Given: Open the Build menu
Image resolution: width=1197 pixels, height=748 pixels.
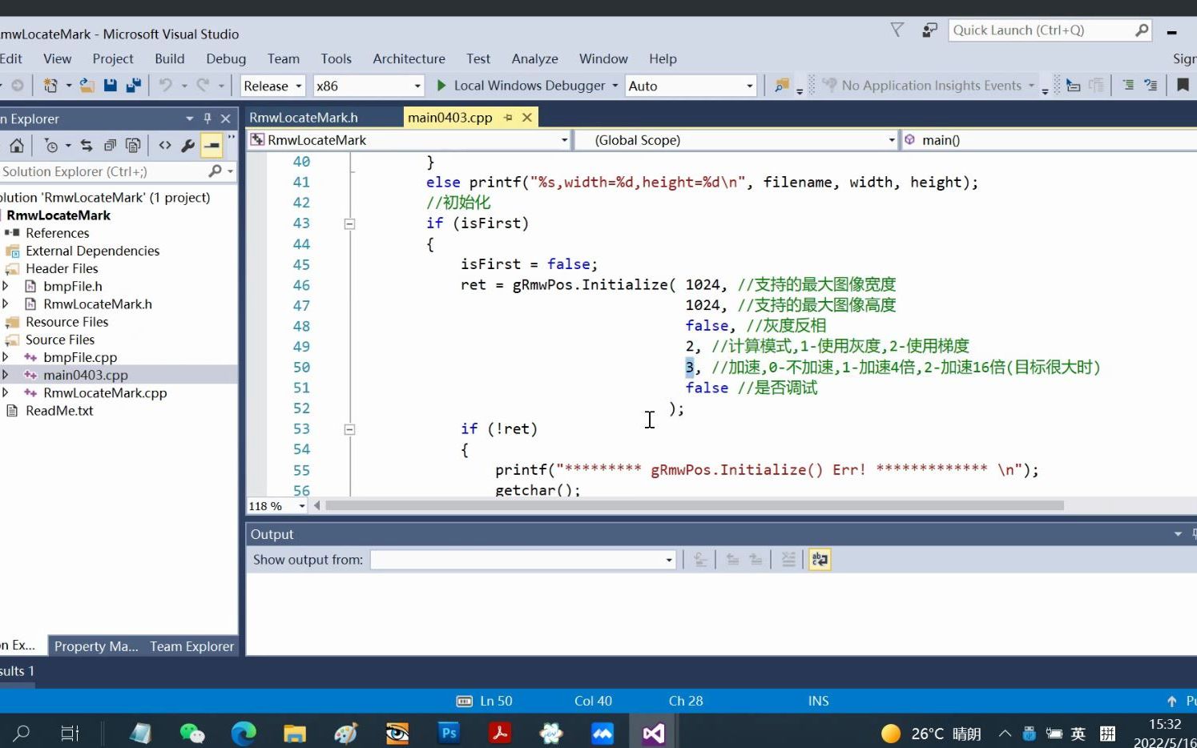Looking at the screenshot, I should (169, 58).
